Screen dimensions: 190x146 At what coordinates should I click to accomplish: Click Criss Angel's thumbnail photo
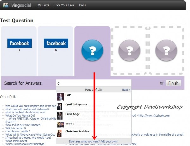pos(60,116)
